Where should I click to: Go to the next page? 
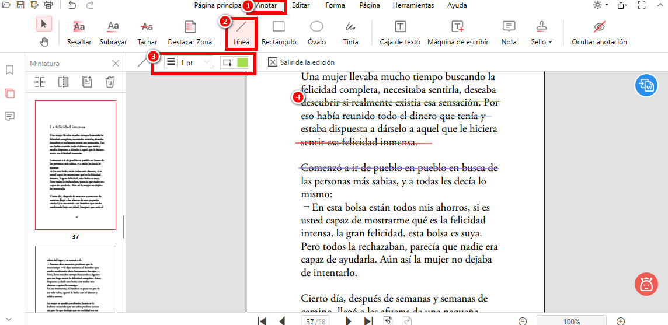coord(348,321)
